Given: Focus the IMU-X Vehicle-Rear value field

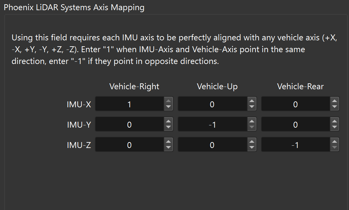Looking at the screenshot, I should [x=296, y=104].
